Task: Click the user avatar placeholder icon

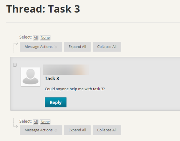Action: click(x=31, y=77)
